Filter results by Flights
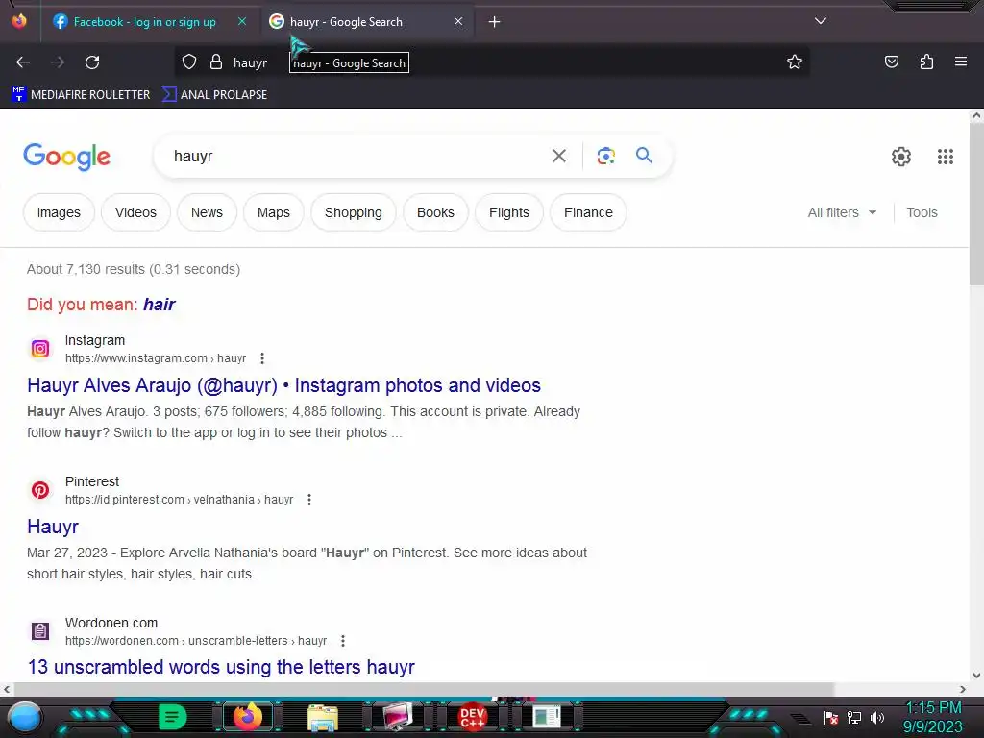The width and height of the screenshot is (984, 738). point(509,212)
